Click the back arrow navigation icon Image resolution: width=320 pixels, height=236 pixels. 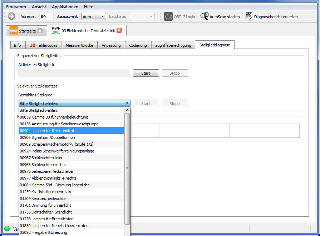point(11,16)
